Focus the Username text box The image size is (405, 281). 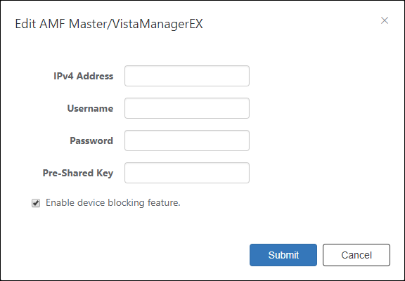[187, 108]
